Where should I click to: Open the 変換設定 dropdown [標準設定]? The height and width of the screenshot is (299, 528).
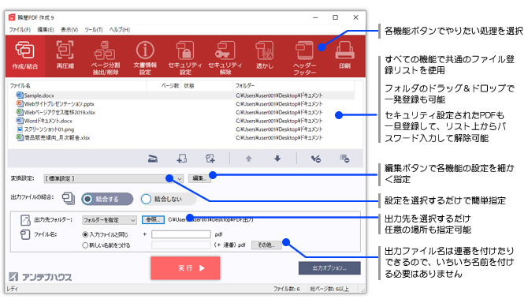click(113, 178)
